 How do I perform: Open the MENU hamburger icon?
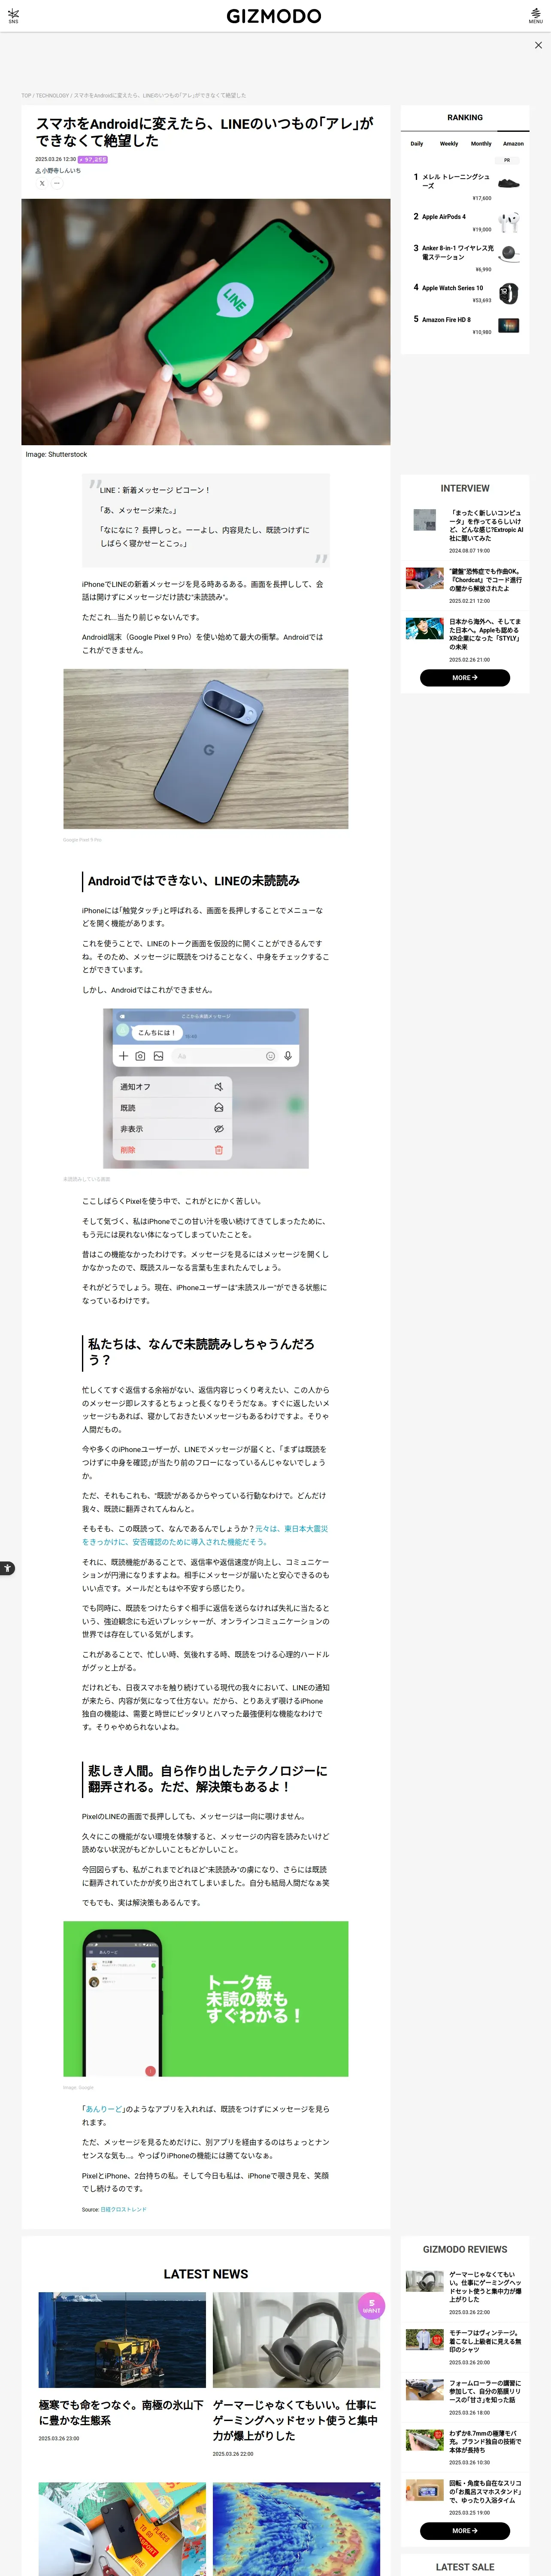pyautogui.click(x=536, y=16)
